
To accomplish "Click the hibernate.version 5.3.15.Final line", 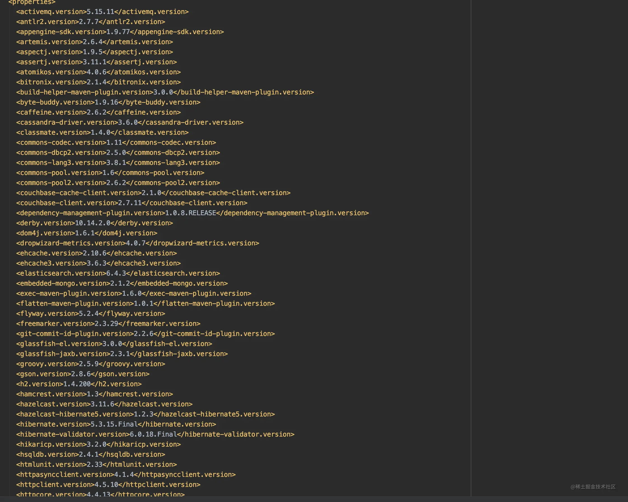I will pos(116,424).
